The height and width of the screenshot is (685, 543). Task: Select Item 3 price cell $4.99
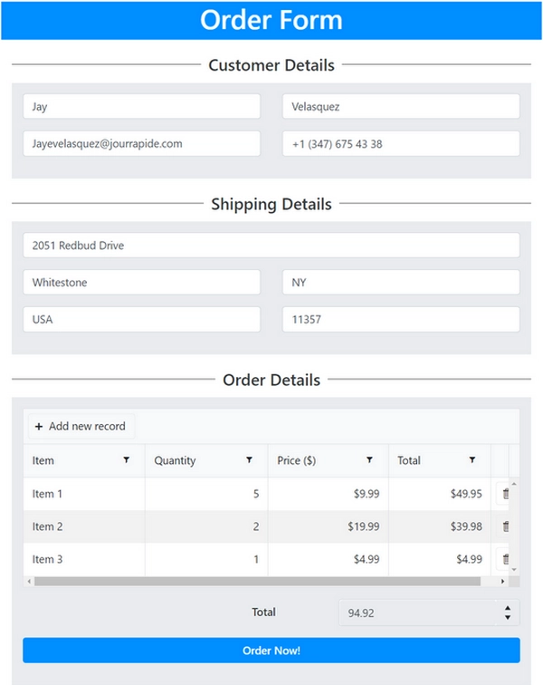[x=329, y=559]
